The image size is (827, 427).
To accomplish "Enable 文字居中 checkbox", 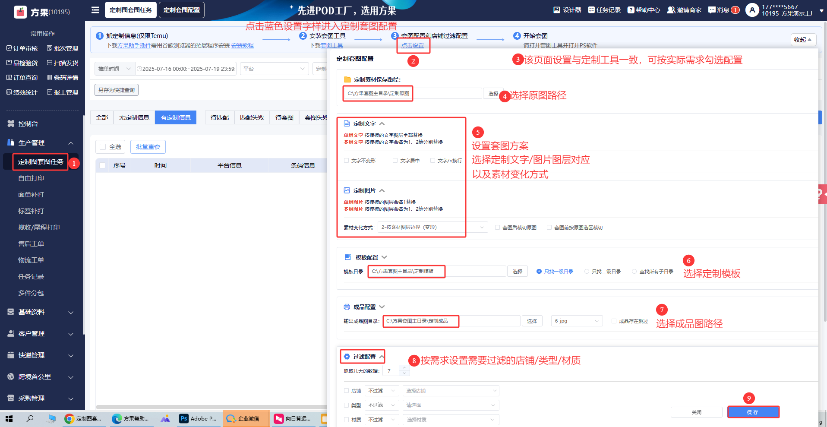I will (395, 161).
